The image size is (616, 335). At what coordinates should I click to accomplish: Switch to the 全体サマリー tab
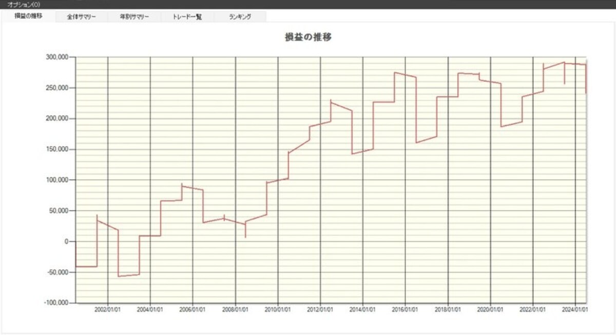[x=82, y=16]
